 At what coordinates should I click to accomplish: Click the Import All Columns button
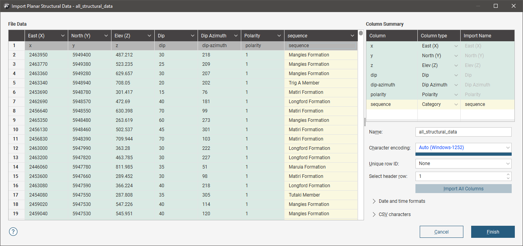463,189
